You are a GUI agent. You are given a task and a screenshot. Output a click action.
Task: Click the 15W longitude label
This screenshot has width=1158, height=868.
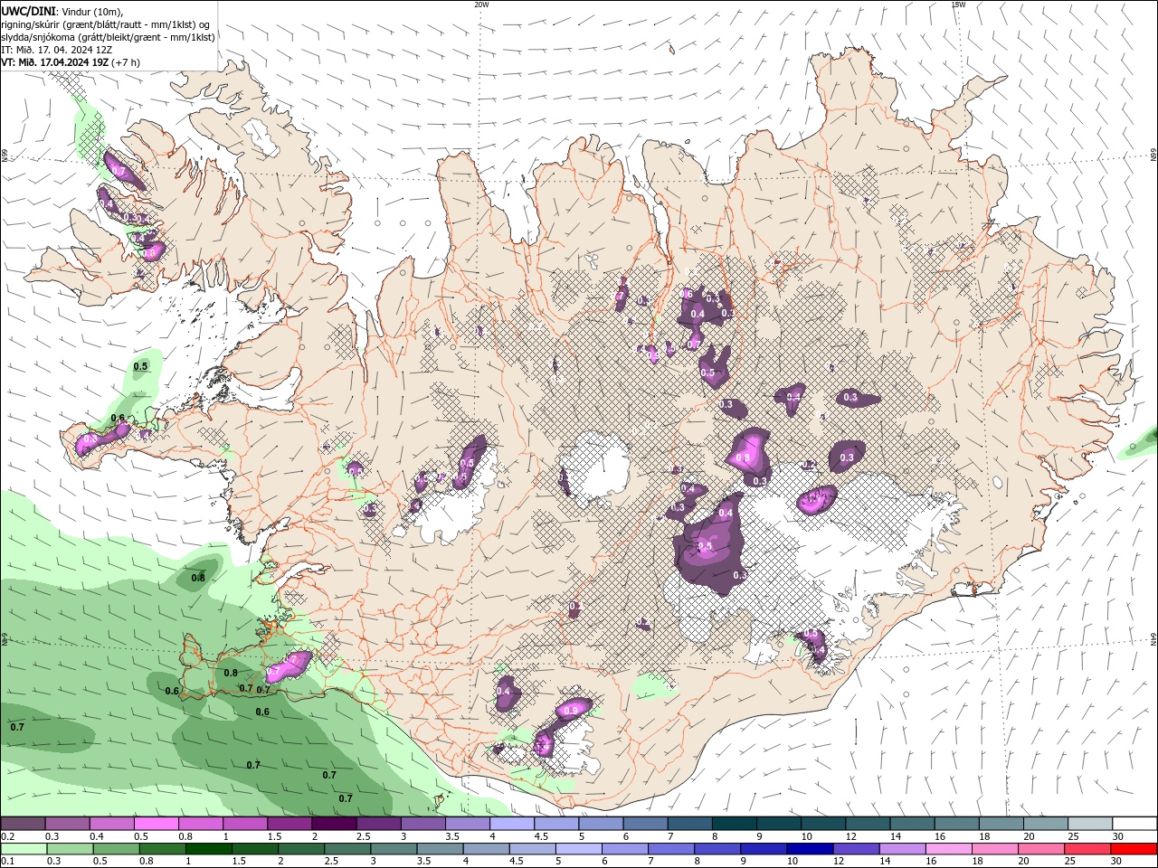pos(958,5)
